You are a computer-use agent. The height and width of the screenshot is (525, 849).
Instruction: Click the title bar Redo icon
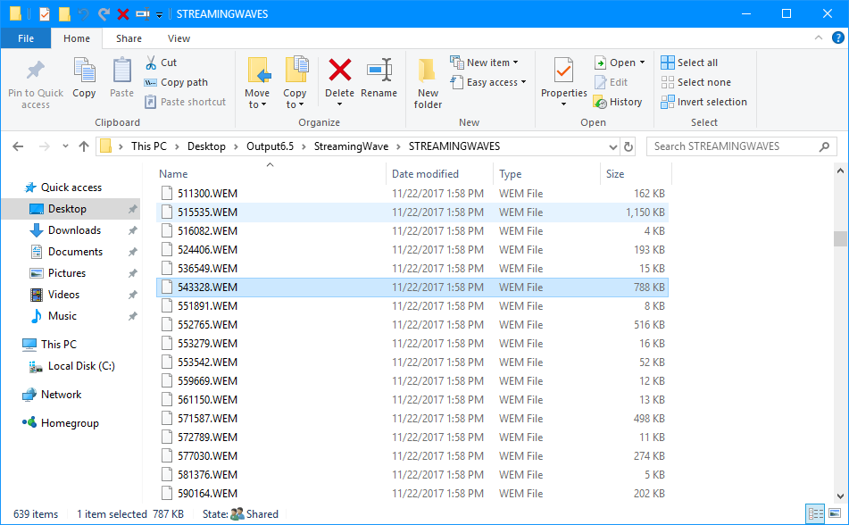(x=104, y=14)
